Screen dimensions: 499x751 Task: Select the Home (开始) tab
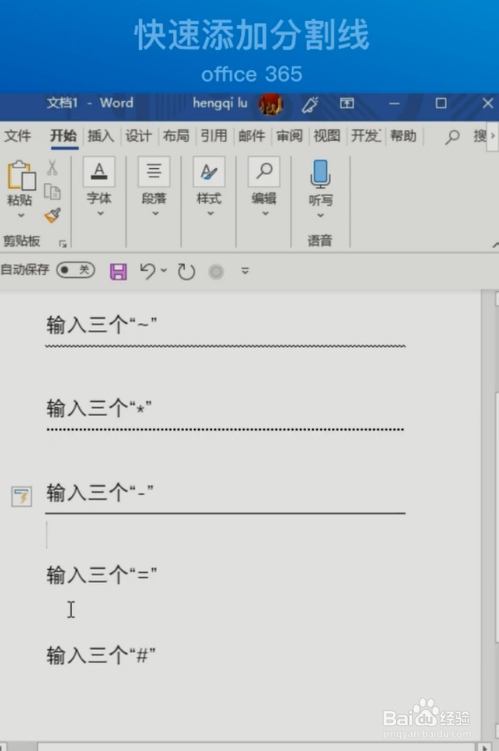coord(64,135)
